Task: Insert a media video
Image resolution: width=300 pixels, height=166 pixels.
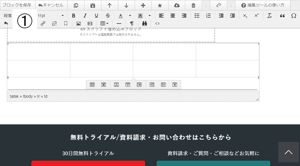Action: coord(90,23)
